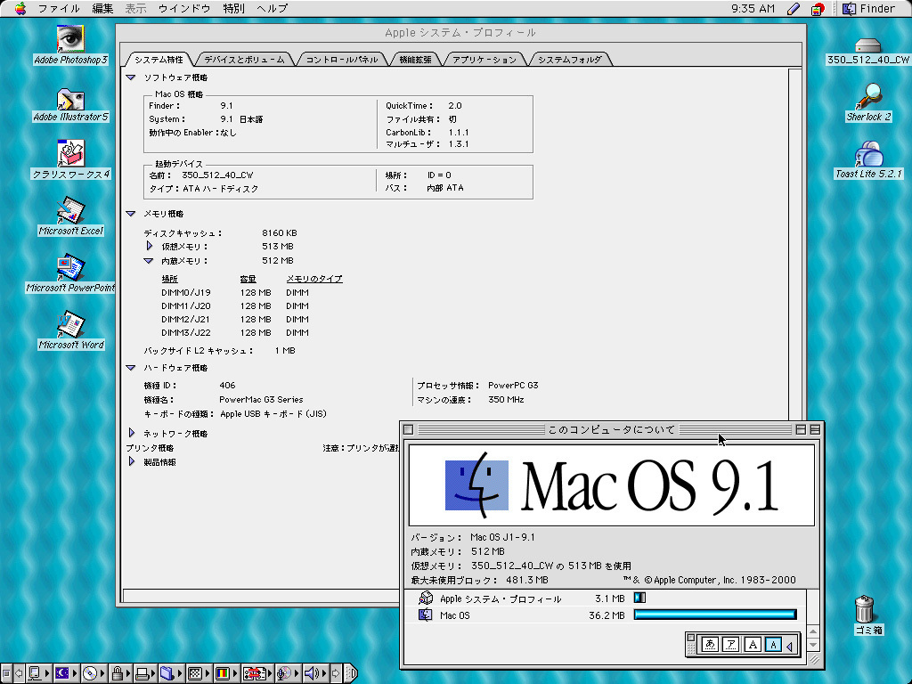Image resolution: width=912 pixels, height=684 pixels.
Task: Switch input to full-width A mode
Action: 753,645
